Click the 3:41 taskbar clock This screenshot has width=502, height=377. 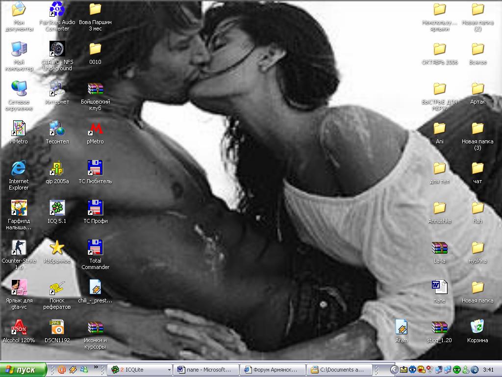coord(488,370)
